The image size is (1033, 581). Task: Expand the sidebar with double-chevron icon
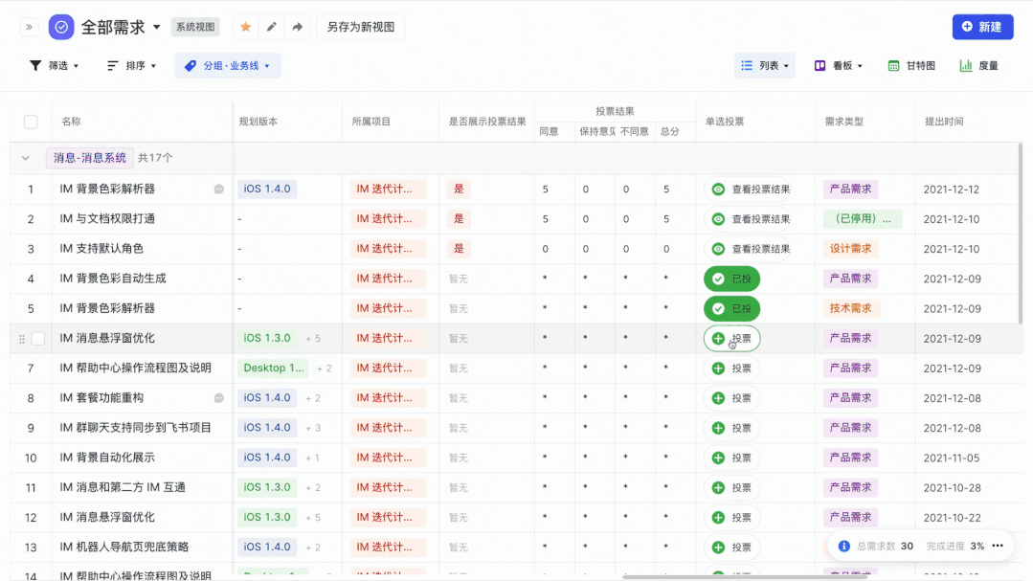29,27
